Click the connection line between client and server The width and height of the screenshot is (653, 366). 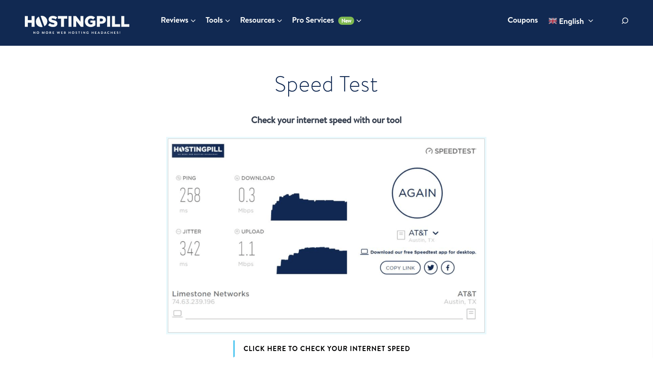pyautogui.click(x=324, y=319)
